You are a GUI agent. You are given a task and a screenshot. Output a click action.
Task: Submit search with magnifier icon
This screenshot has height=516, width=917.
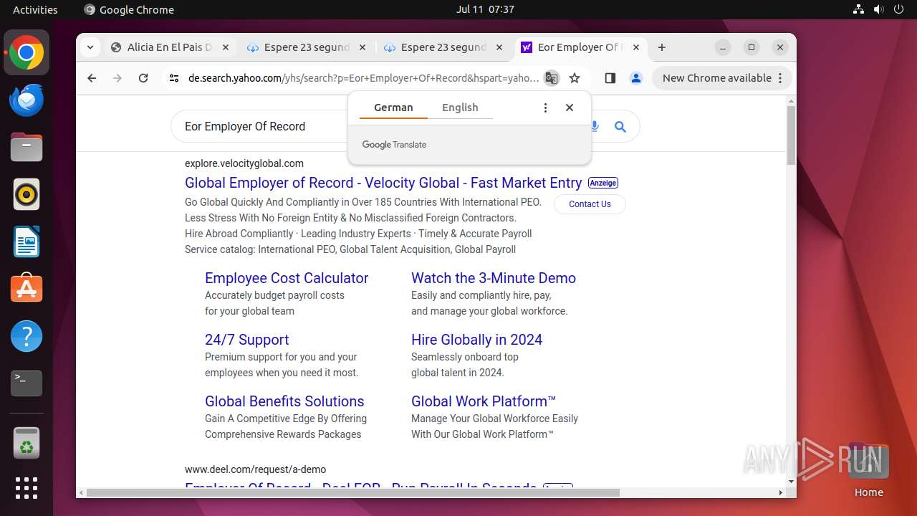[x=620, y=127]
